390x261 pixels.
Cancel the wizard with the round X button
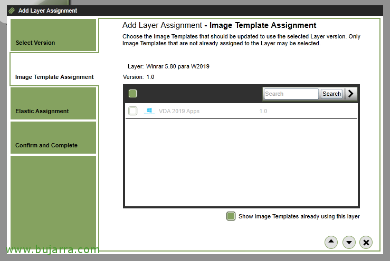366,242
